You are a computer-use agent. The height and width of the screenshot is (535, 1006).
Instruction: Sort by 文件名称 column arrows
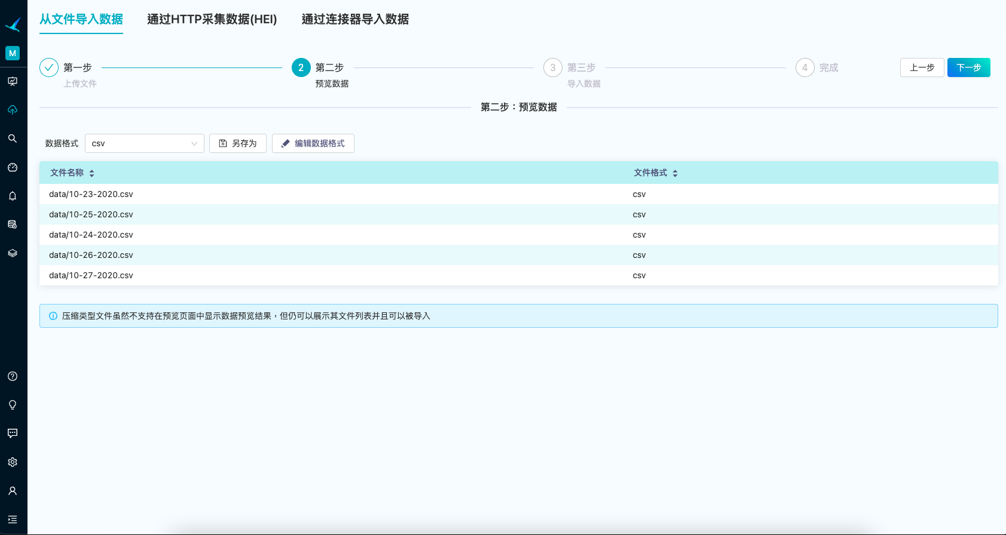pos(91,173)
